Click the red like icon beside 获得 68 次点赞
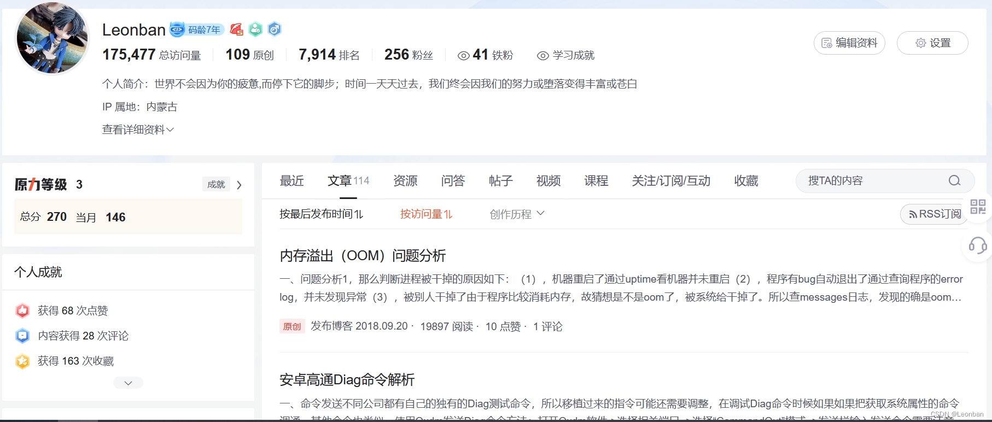The height and width of the screenshot is (422, 992). pyautogui.click(x=22, y=310)
